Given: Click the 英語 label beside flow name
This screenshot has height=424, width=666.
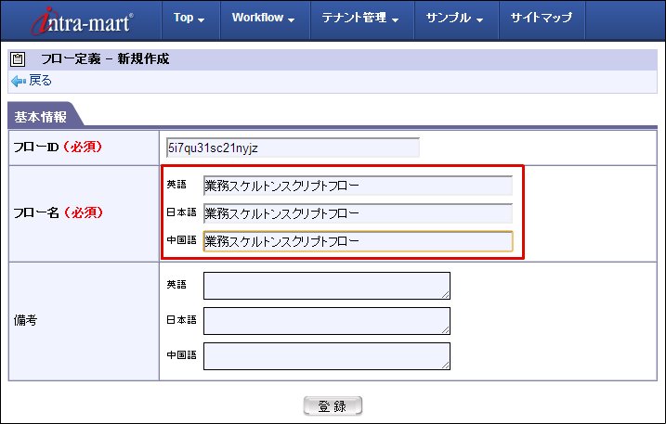Looking at the screenshot, I should 176,185.
